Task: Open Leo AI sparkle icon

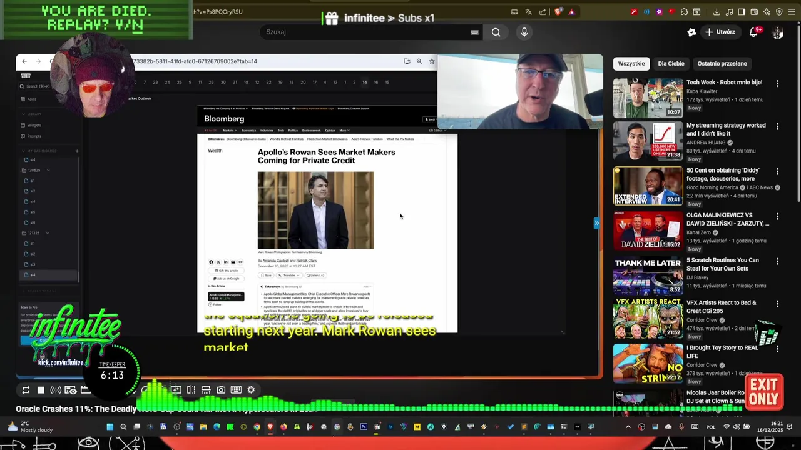Action: (767, 11)
